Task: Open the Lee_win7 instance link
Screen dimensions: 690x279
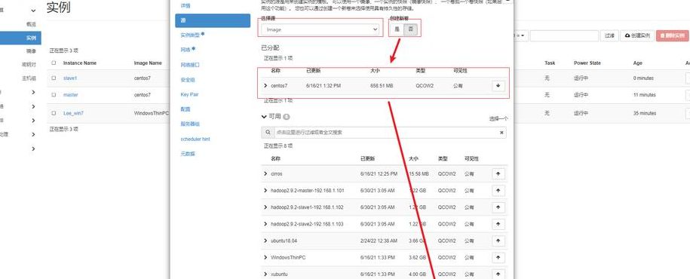Action: coord(73,113)
